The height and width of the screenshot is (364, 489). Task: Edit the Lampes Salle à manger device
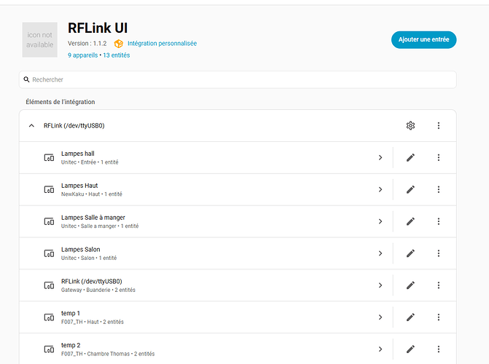410,221
